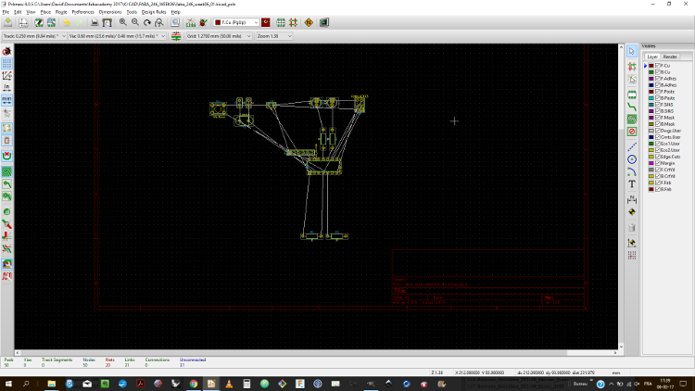Uncheck F.Cu layer visibility
Image resolution: width=695 pixels, height=391 pixels.
658,66
